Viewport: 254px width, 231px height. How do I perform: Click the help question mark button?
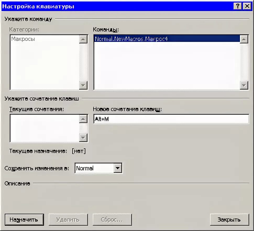tap(238, 6)
